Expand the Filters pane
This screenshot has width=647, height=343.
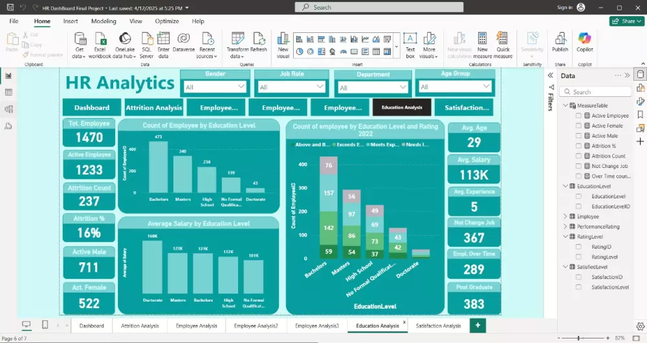point(551,76)
